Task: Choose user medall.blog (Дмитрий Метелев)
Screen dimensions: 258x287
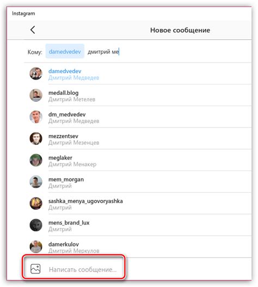Action: [140, 95]
